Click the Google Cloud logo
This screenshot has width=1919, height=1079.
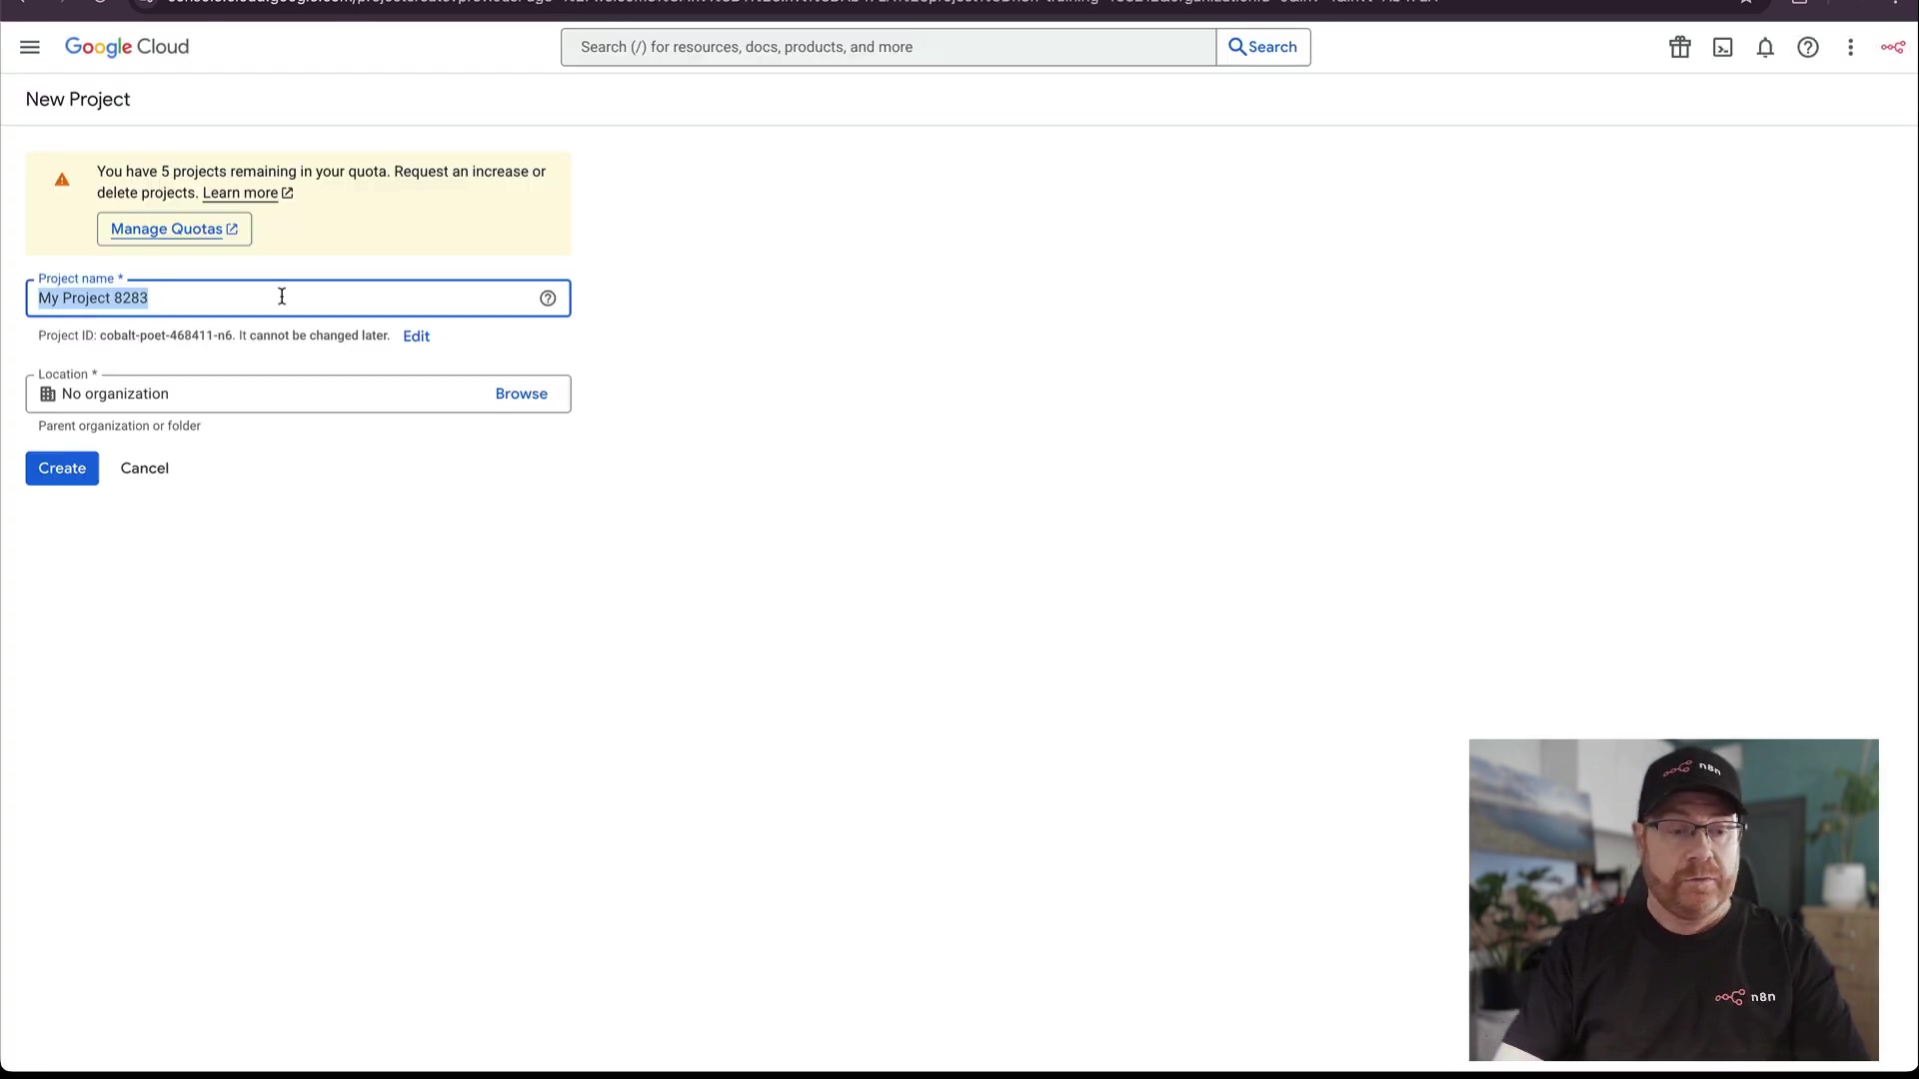[x=127, y=47]
